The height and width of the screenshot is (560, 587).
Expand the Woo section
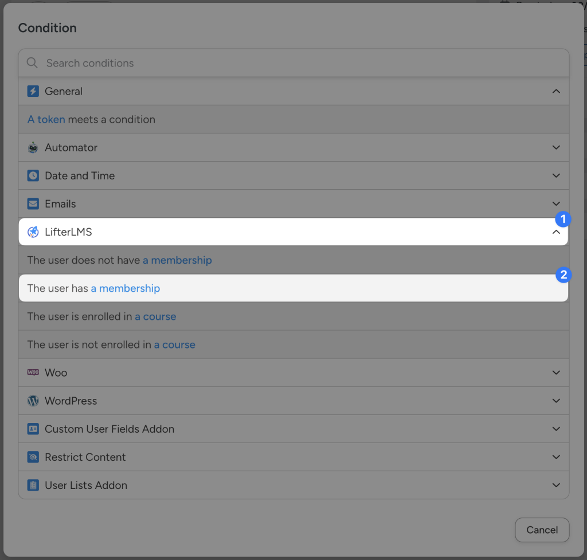click(x=555, y=373)
